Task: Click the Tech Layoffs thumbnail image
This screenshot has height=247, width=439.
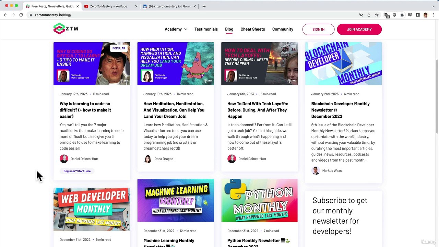Action: click(259, 63)
